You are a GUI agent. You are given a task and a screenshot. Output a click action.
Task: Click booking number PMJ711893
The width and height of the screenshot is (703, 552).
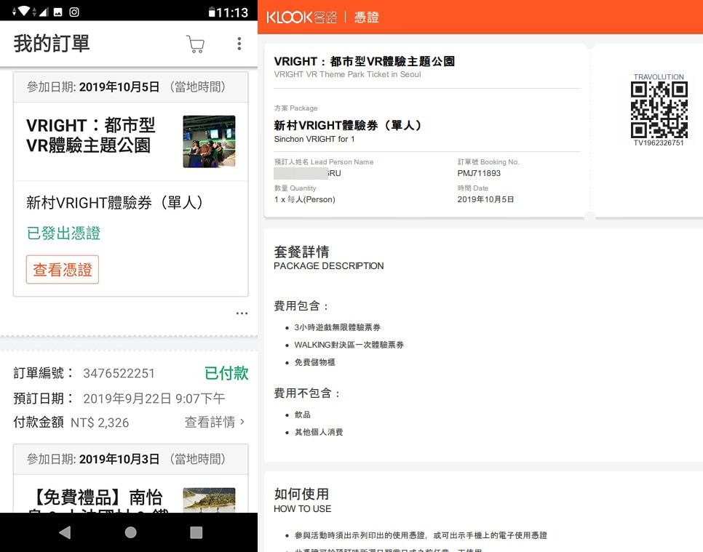479,173
